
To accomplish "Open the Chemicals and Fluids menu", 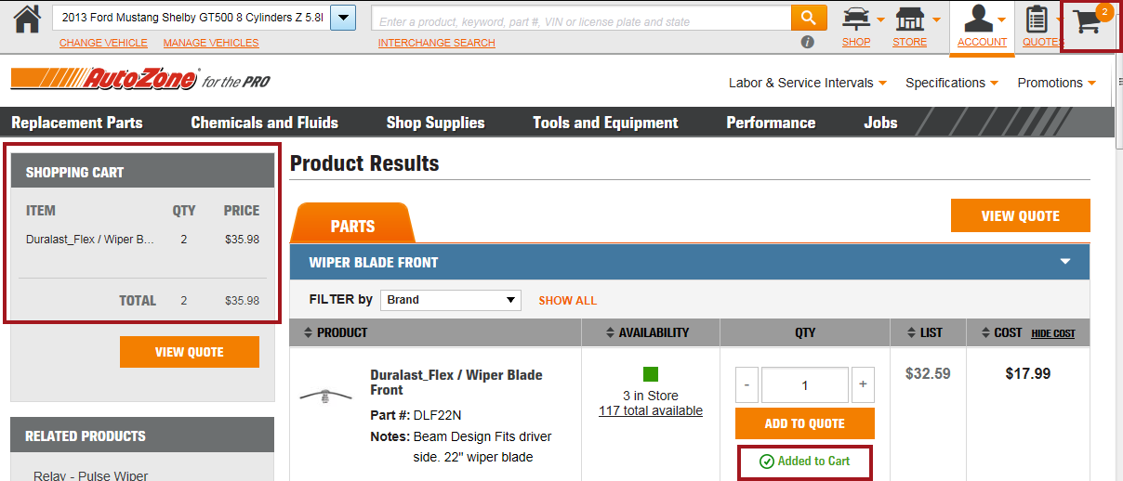I will (x=265, y=123).
